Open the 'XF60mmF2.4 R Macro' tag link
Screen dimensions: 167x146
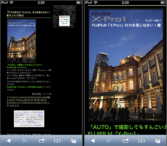(32, 103)
